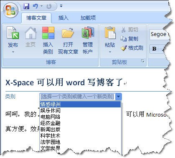Pick 新闻出版 from the list
This screenshot has width=175, height=158.
[80, 129]
